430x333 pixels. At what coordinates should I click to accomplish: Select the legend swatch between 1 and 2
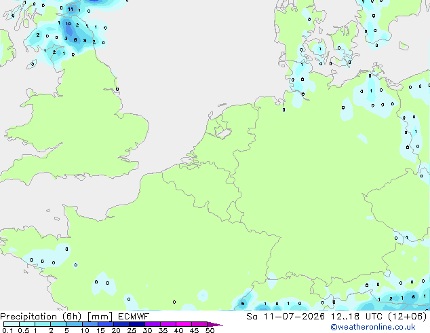(43, 324)
